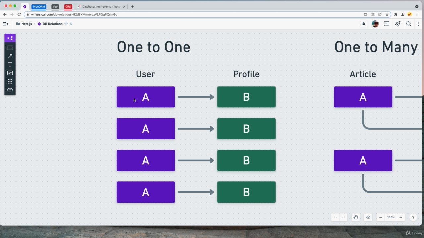
Task: Open the 200% zoom level menu
Action: pos(391,217)
